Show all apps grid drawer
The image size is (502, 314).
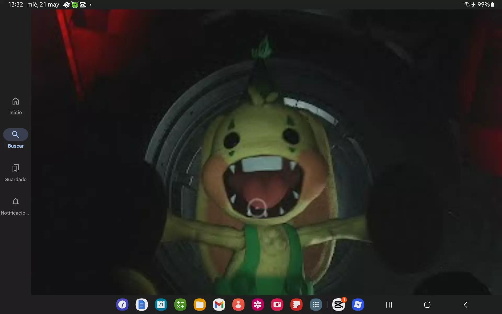[316, 305]
